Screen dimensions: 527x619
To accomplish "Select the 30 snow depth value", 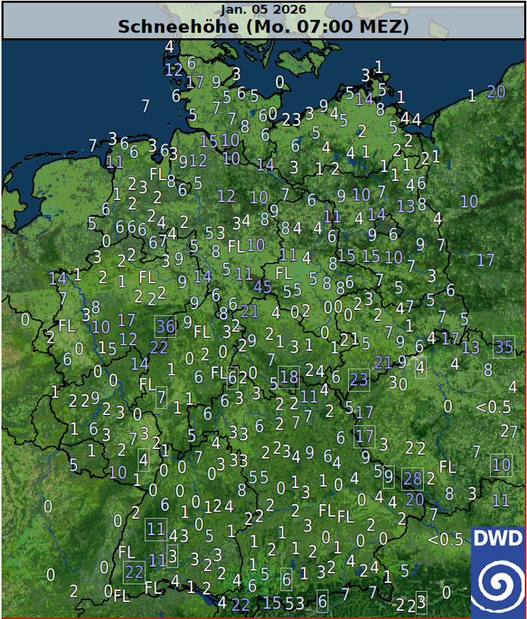I will pyautogui.click(x=398, y=383).
